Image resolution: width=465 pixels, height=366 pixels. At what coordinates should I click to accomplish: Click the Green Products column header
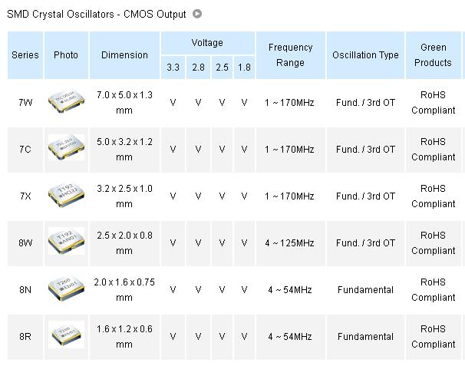pos(433,55)
